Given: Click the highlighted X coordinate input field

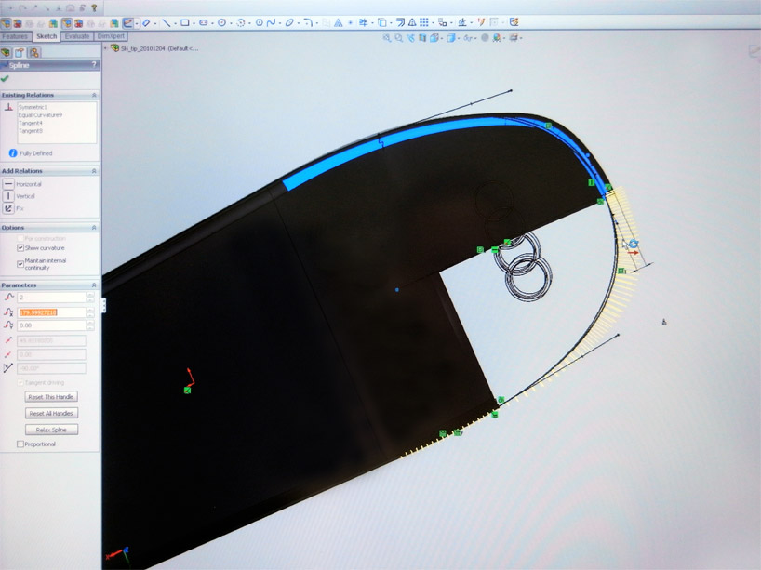Looking at the screenshot, I should [50, 312].
